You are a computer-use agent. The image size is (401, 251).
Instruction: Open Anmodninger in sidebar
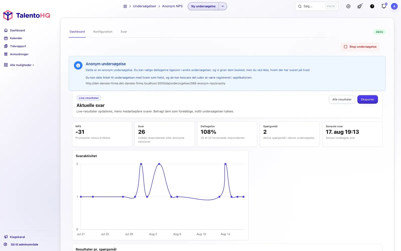[19, 54]
